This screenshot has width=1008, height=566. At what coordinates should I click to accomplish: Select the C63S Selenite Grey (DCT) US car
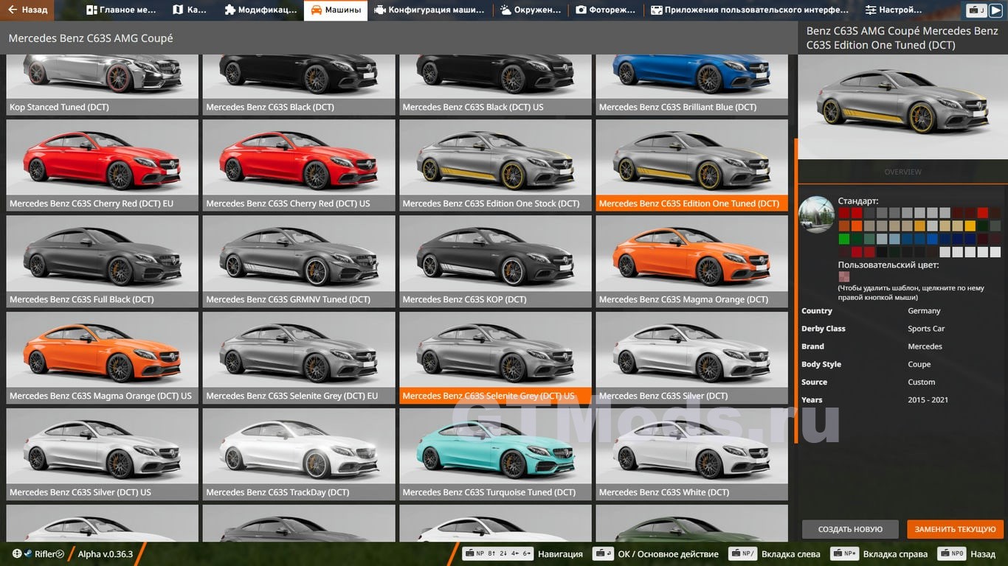click(495, 358)
